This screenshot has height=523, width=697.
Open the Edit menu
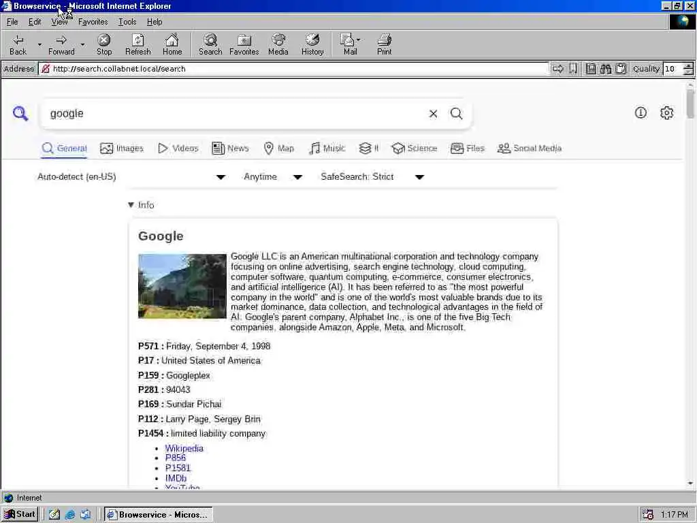pyautogui.click(x=35, y=22)
